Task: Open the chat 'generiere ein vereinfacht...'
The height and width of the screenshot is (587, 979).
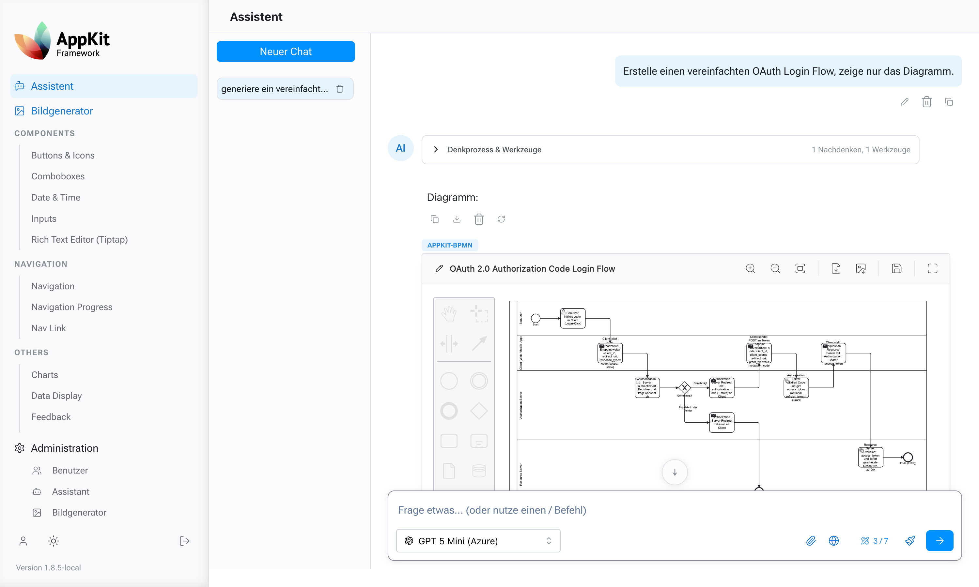Action: (275, 89)
